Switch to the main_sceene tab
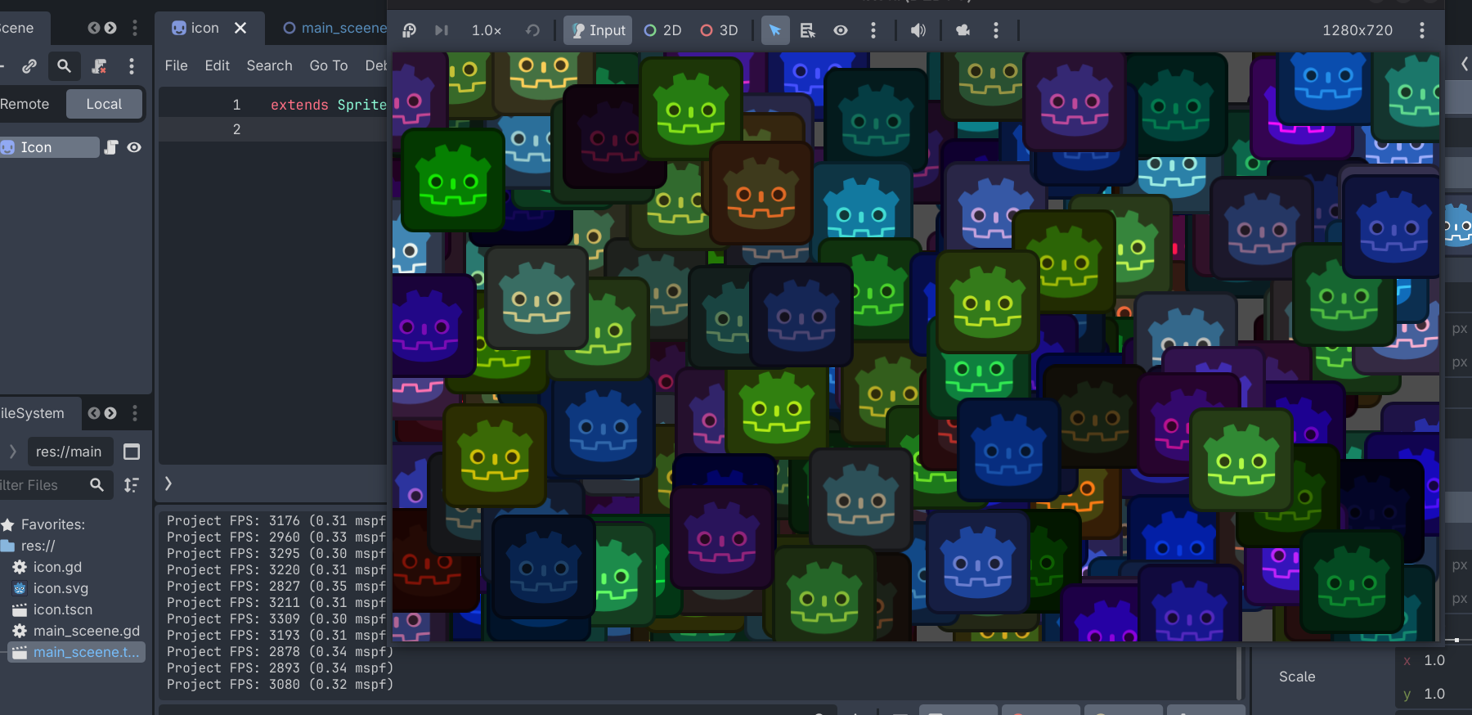This screenshot has width=1472, height=715. pyautogui.click(x=334, y=28)
